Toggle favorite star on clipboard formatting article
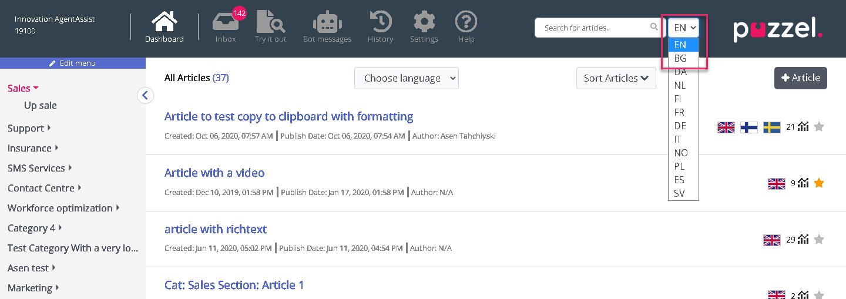846x299 pixels. point(819,127)
